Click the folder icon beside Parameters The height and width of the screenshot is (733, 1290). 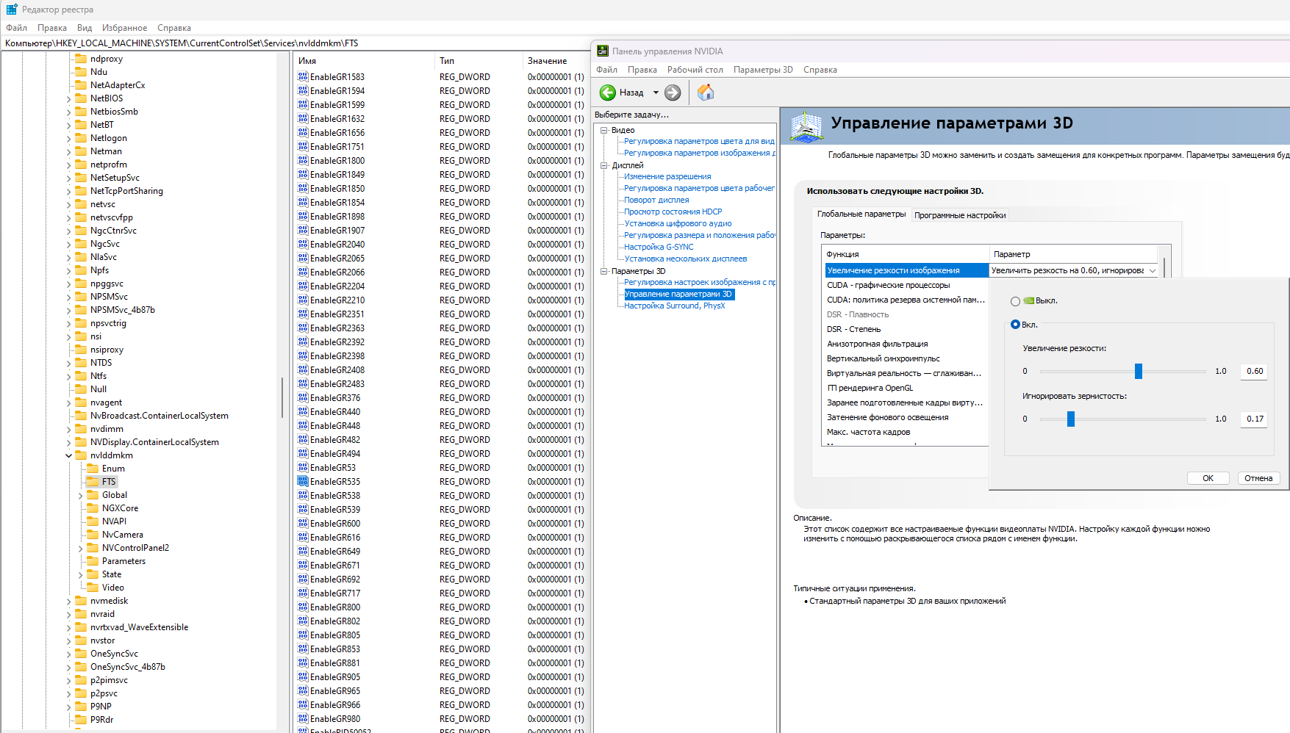pos(93,561)
